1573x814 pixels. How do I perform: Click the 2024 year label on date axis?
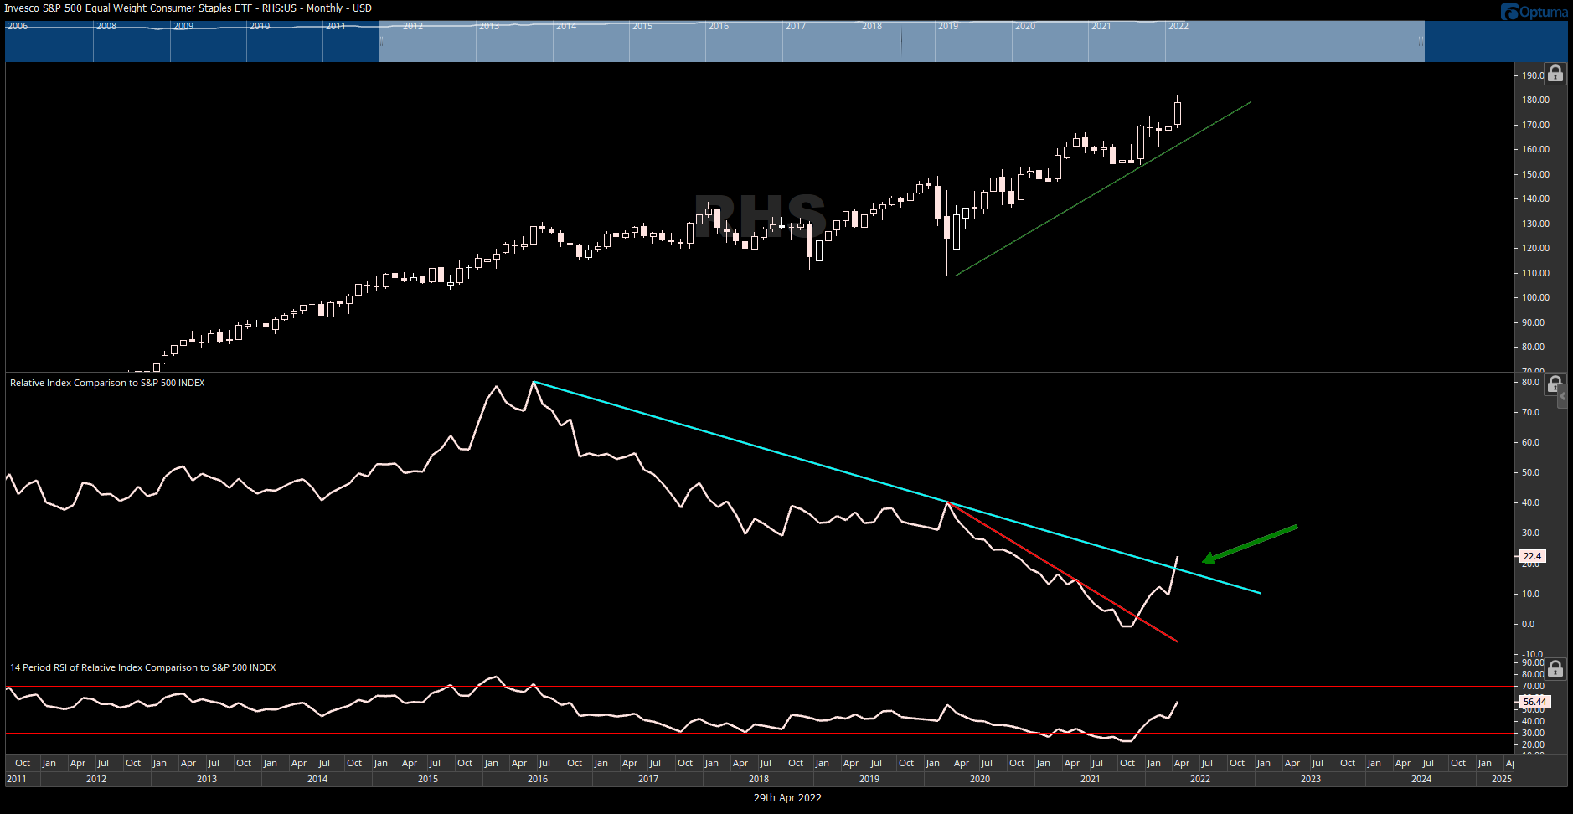tap(1421, 779)
